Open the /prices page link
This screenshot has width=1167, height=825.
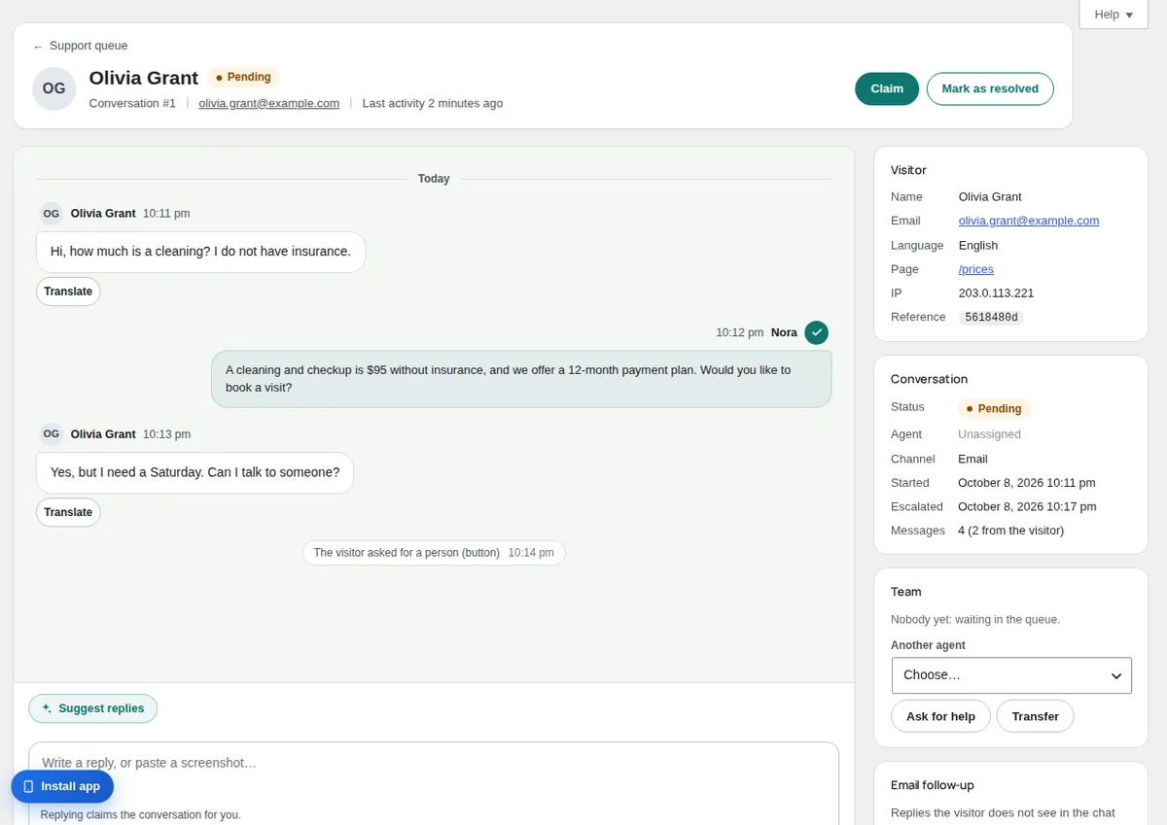pos(976,269)
